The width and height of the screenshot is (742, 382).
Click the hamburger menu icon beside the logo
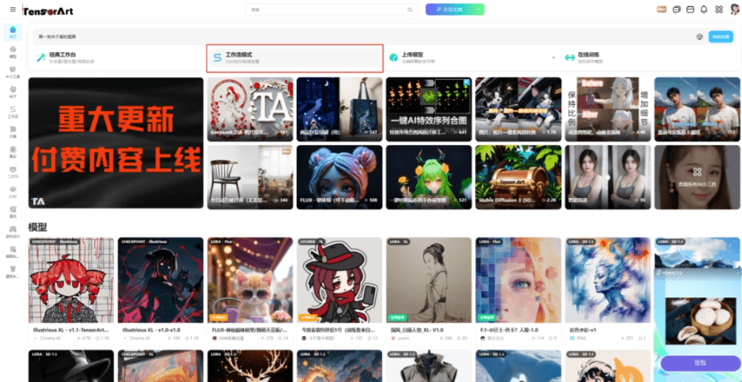(12, 9)
